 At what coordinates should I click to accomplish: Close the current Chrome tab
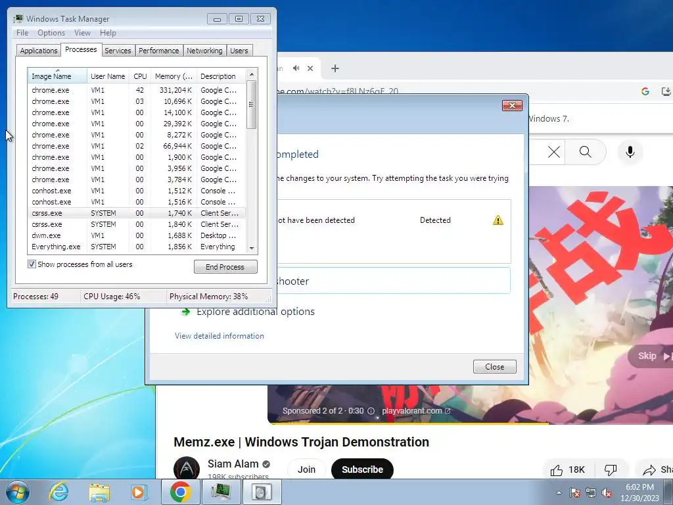pos(310,68)
